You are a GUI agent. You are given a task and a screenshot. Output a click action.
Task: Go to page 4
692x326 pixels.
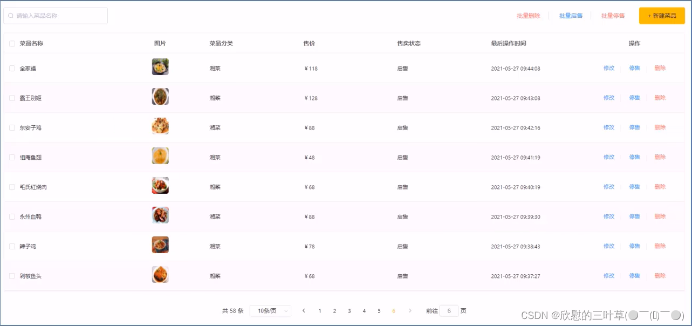[x=364, y=311]
